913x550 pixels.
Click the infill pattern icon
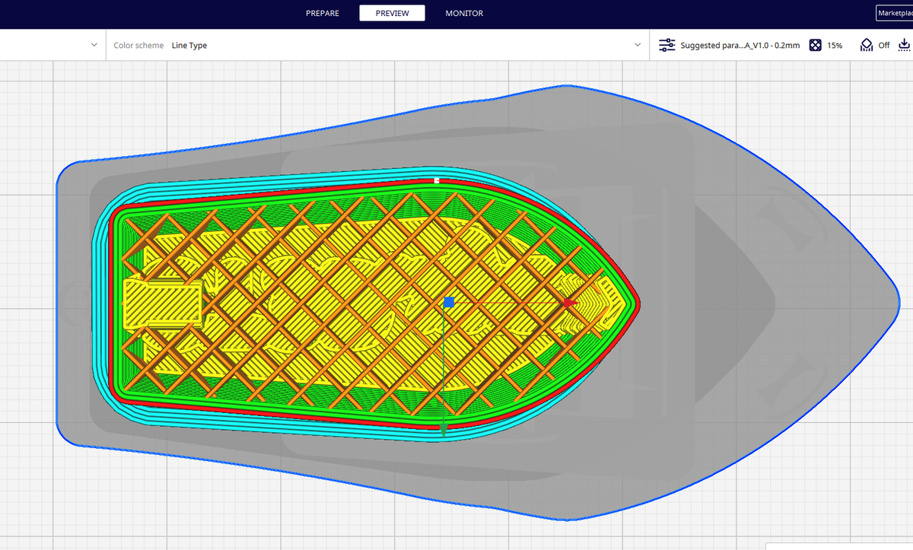tap(815, 45)
